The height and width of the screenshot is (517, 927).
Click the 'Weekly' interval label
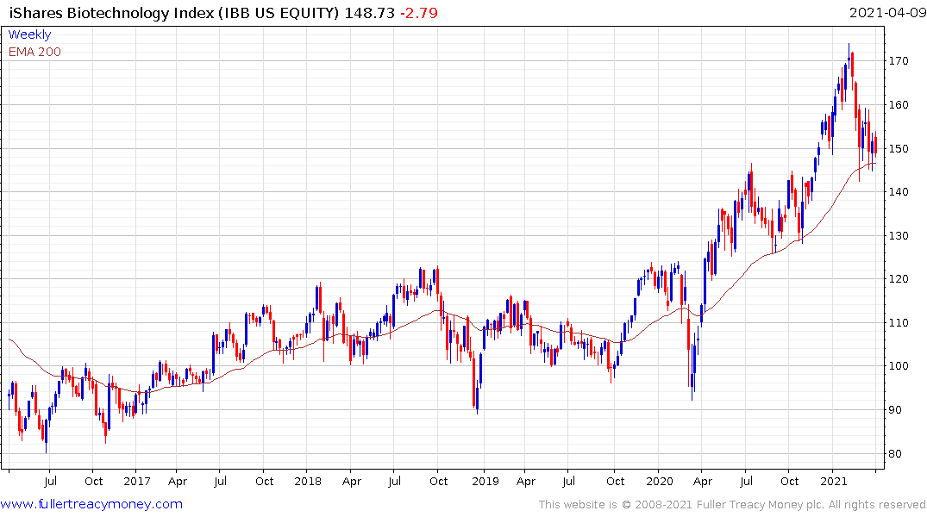pos(29,34)
